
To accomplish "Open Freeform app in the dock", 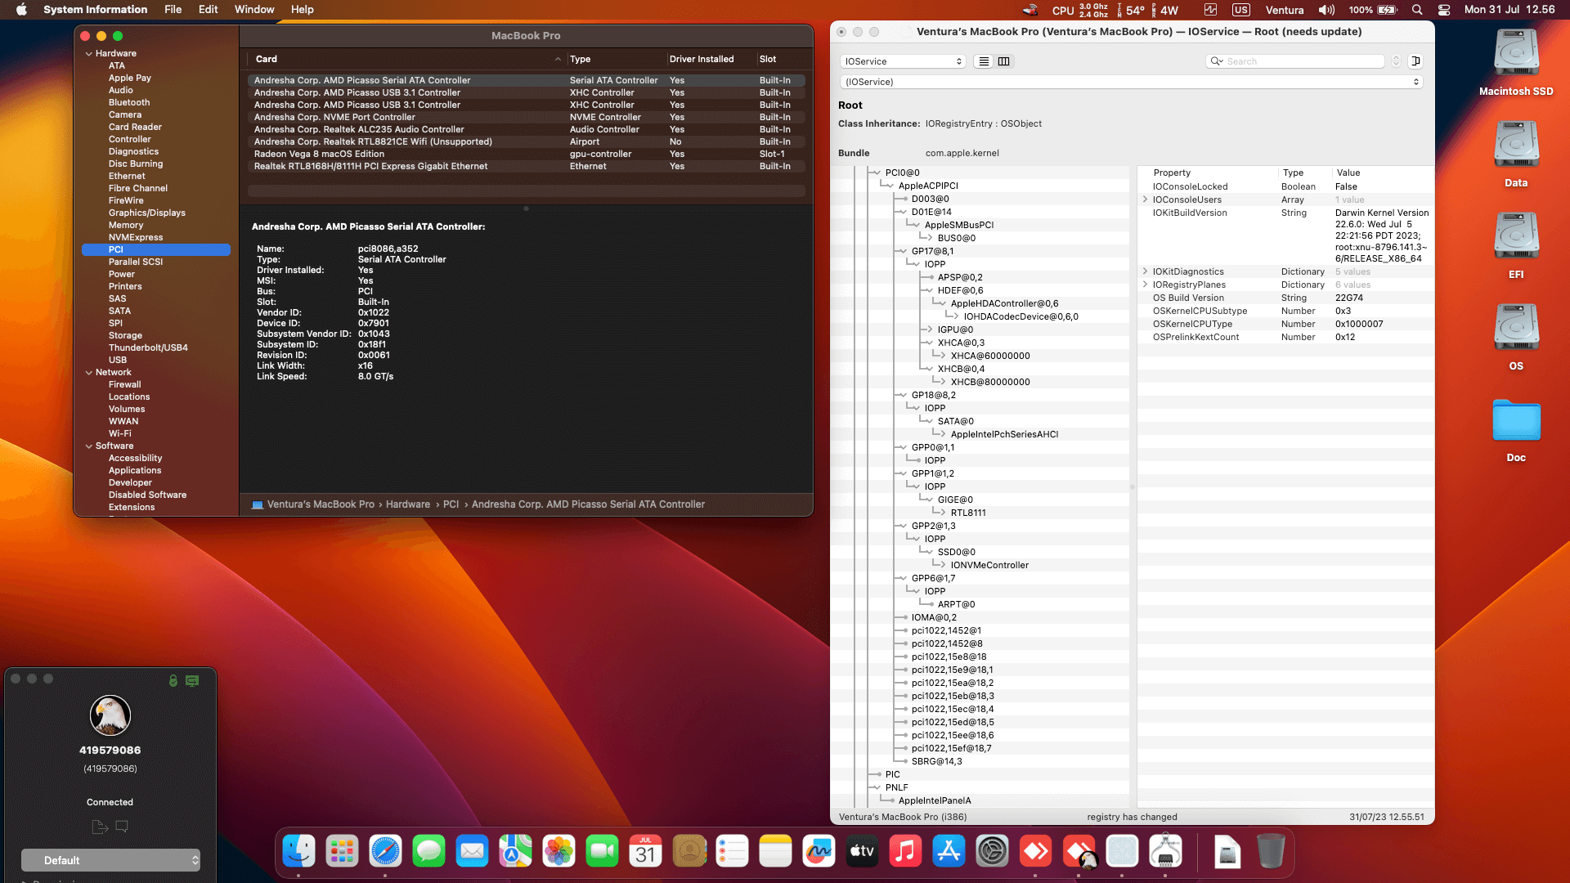I will point(819,852).
